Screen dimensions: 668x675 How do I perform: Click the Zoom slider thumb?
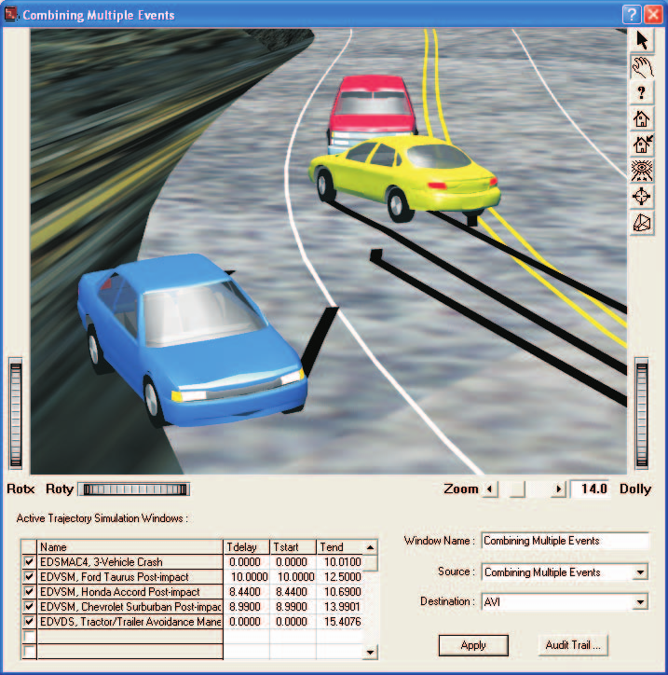coord(517,489)
